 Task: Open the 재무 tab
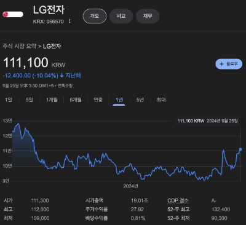148,16
